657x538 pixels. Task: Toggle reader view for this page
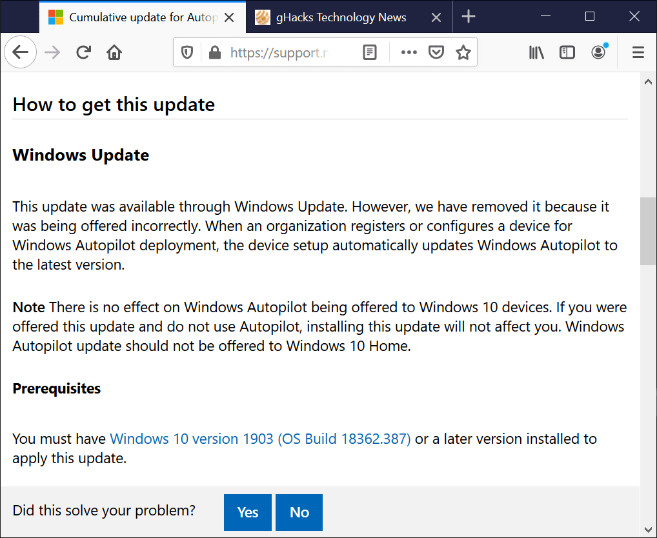(369, 52)
